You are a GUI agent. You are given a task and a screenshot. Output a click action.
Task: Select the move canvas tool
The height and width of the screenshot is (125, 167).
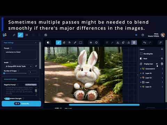coord(91,43)
